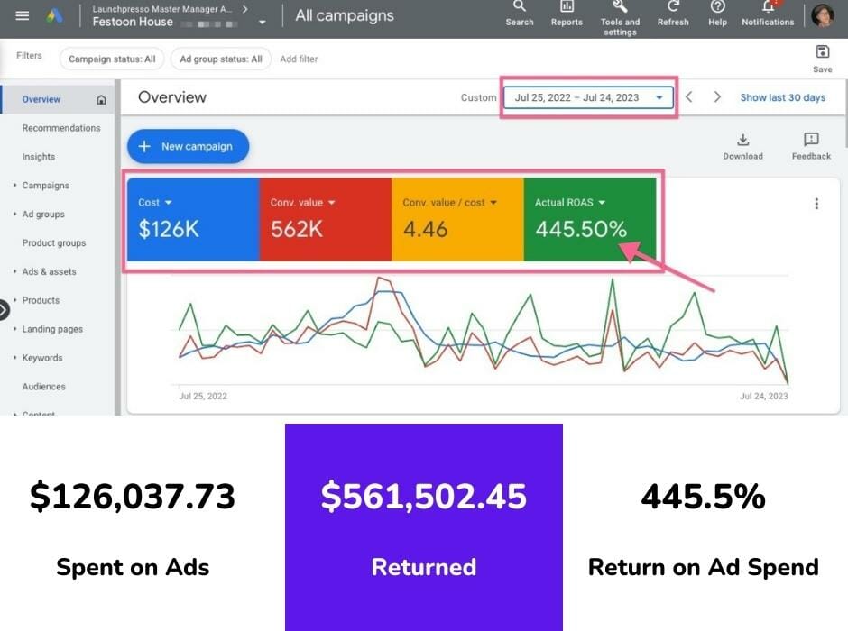Click the Refresh icon
The width and height of the screenshot is (848, 631).
coord(673,6)
